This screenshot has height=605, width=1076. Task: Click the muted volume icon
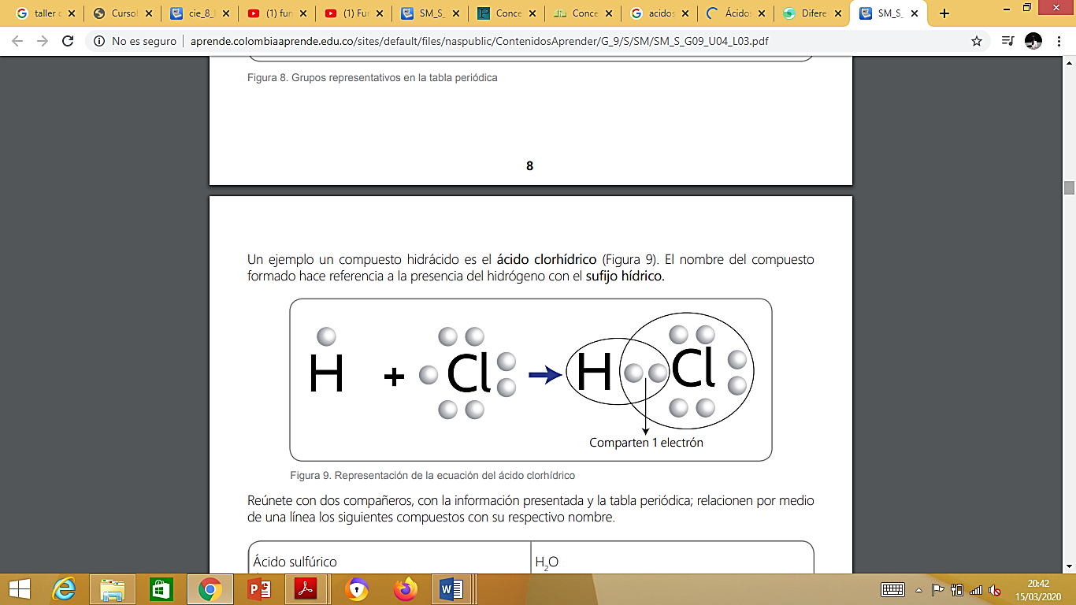[x=995, y=589]
